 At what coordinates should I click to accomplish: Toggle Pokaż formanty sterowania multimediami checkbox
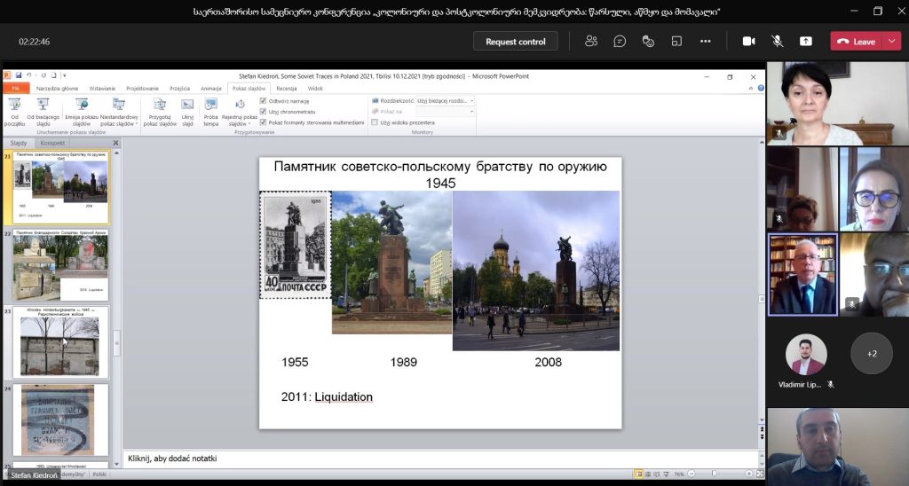[263, 122]
